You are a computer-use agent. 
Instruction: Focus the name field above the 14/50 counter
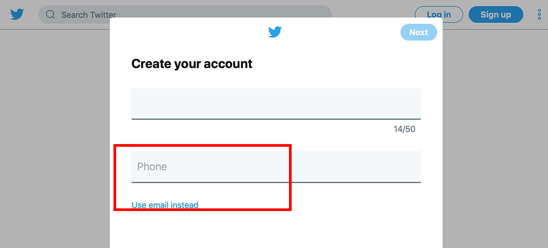276,104
